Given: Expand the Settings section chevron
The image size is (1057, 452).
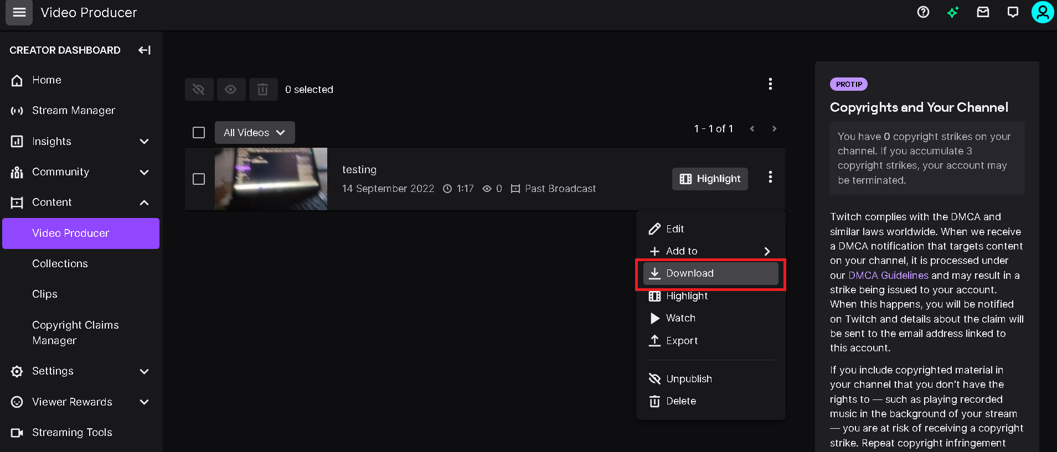Looking at the screenshot, I should click(x=145, y=371).
